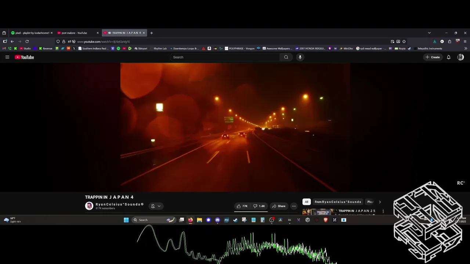Toggle channel notification bell setting
Image resolution: width=470 pixels, height=264 pixels.
click(153, 206)
